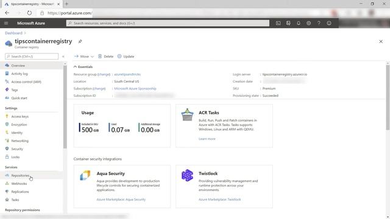Viewport: 390px width, 219px height.
Task: Close the tipscontainerregistry browser tab
Action: coord(58,4)
